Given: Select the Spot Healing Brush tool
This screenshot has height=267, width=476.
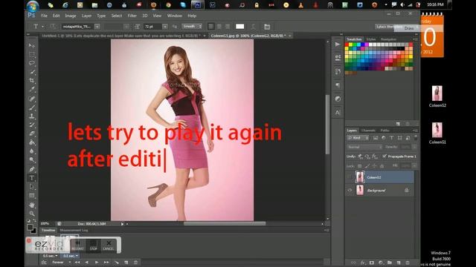Looking at the screenshot, I should point(31,99).
